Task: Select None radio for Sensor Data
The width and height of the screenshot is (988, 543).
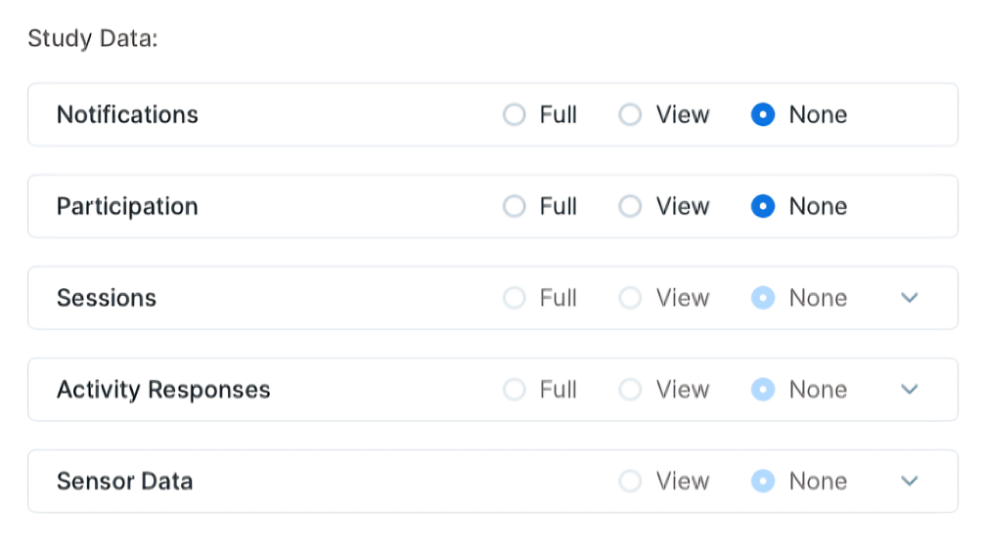Action: click(x=763, y=481)
